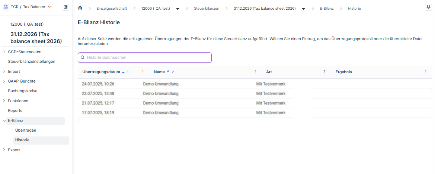This screenshot has height=174, width=435.
Task: Click Einzelgesellschaft breadcrumb link
Action: [112, 9]
